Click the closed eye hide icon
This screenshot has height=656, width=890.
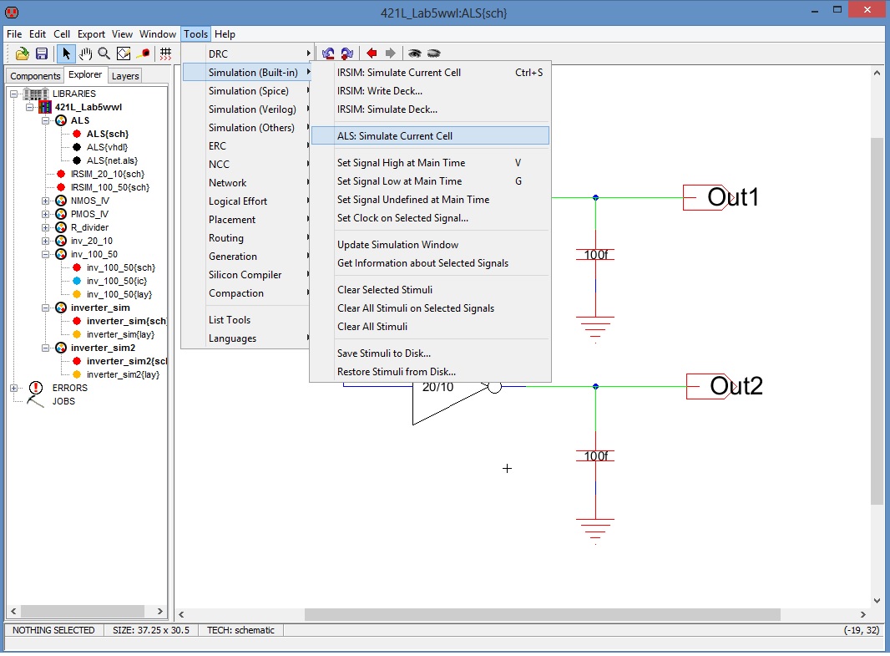point(433,53)
